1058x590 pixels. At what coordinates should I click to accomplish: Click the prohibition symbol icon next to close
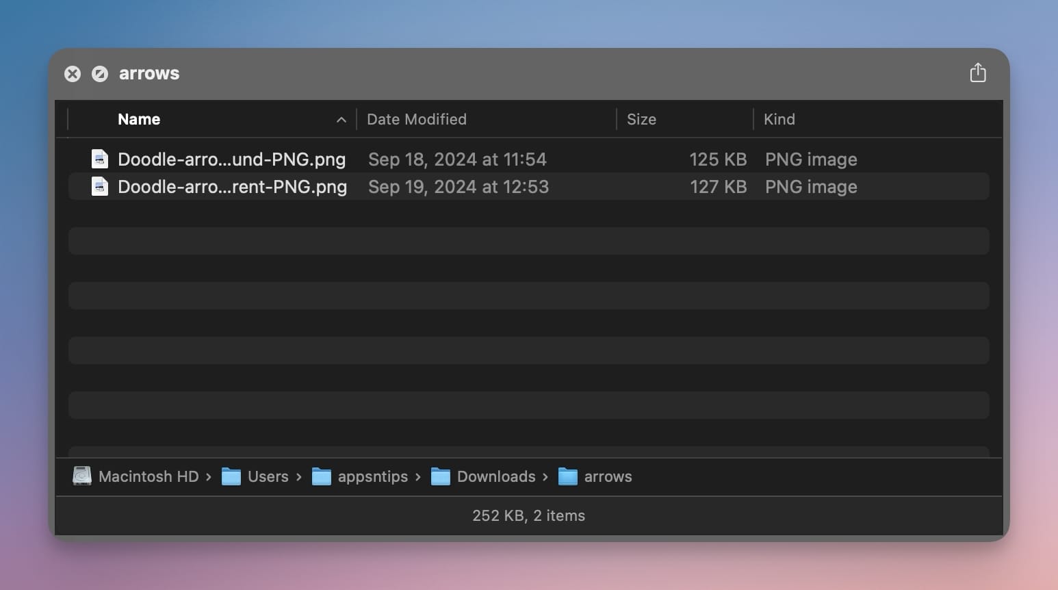(x=100, y=73)
